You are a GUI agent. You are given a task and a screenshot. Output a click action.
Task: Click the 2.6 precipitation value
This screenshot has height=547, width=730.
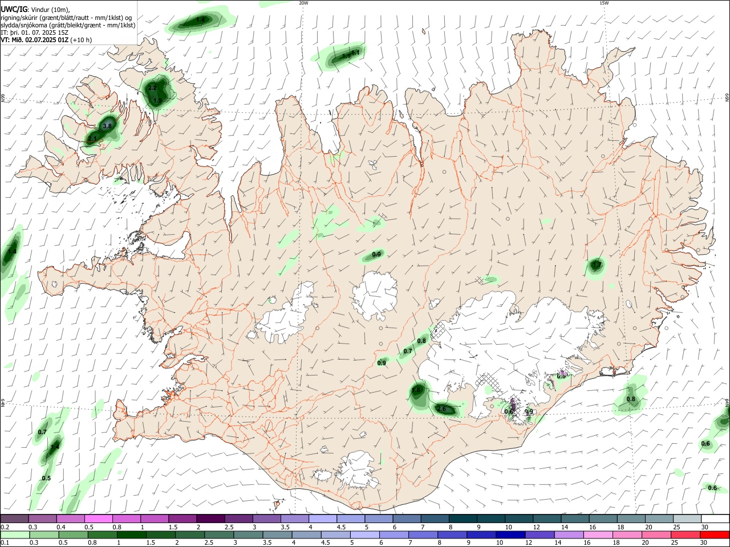(x=441, y=409)
